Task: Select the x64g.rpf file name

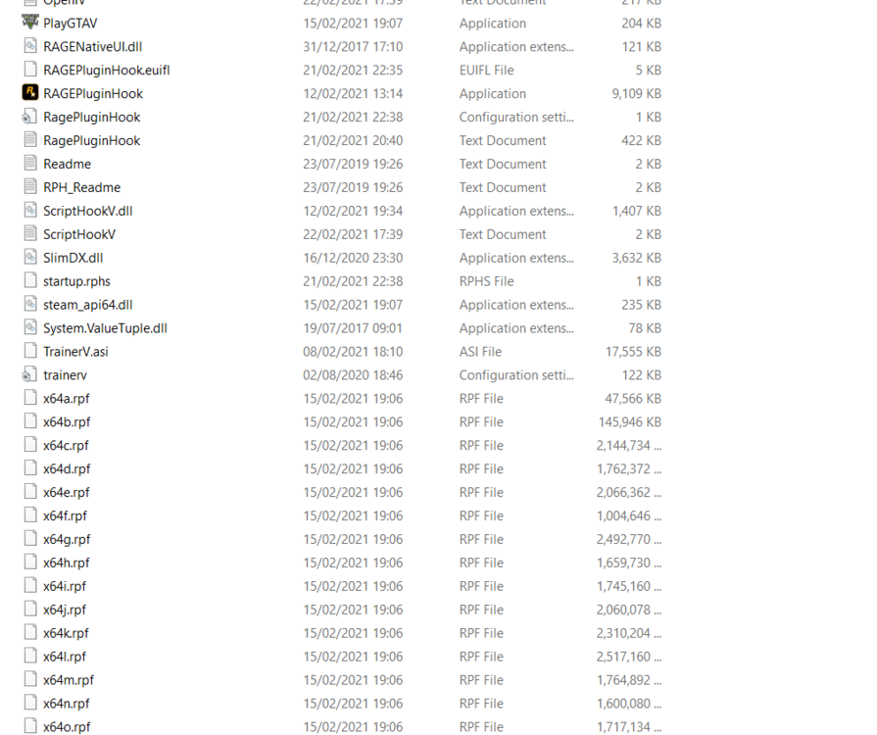Action: point(67,539)
